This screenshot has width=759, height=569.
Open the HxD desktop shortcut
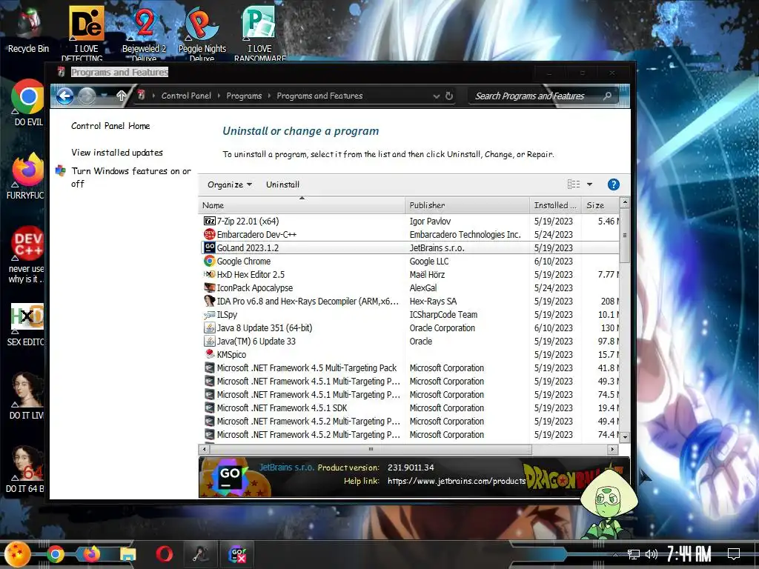coord(27,325)
